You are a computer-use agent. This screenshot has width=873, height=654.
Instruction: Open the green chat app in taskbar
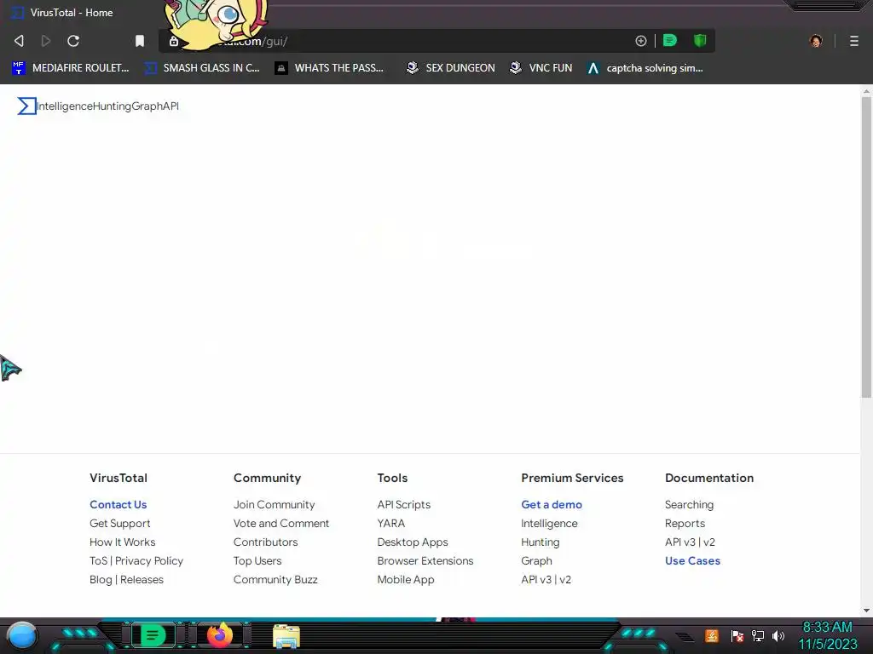153,635
